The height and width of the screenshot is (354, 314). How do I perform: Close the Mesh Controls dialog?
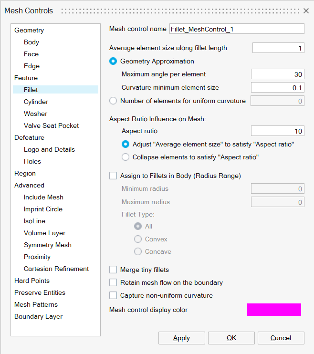click(x=306, y=10)
